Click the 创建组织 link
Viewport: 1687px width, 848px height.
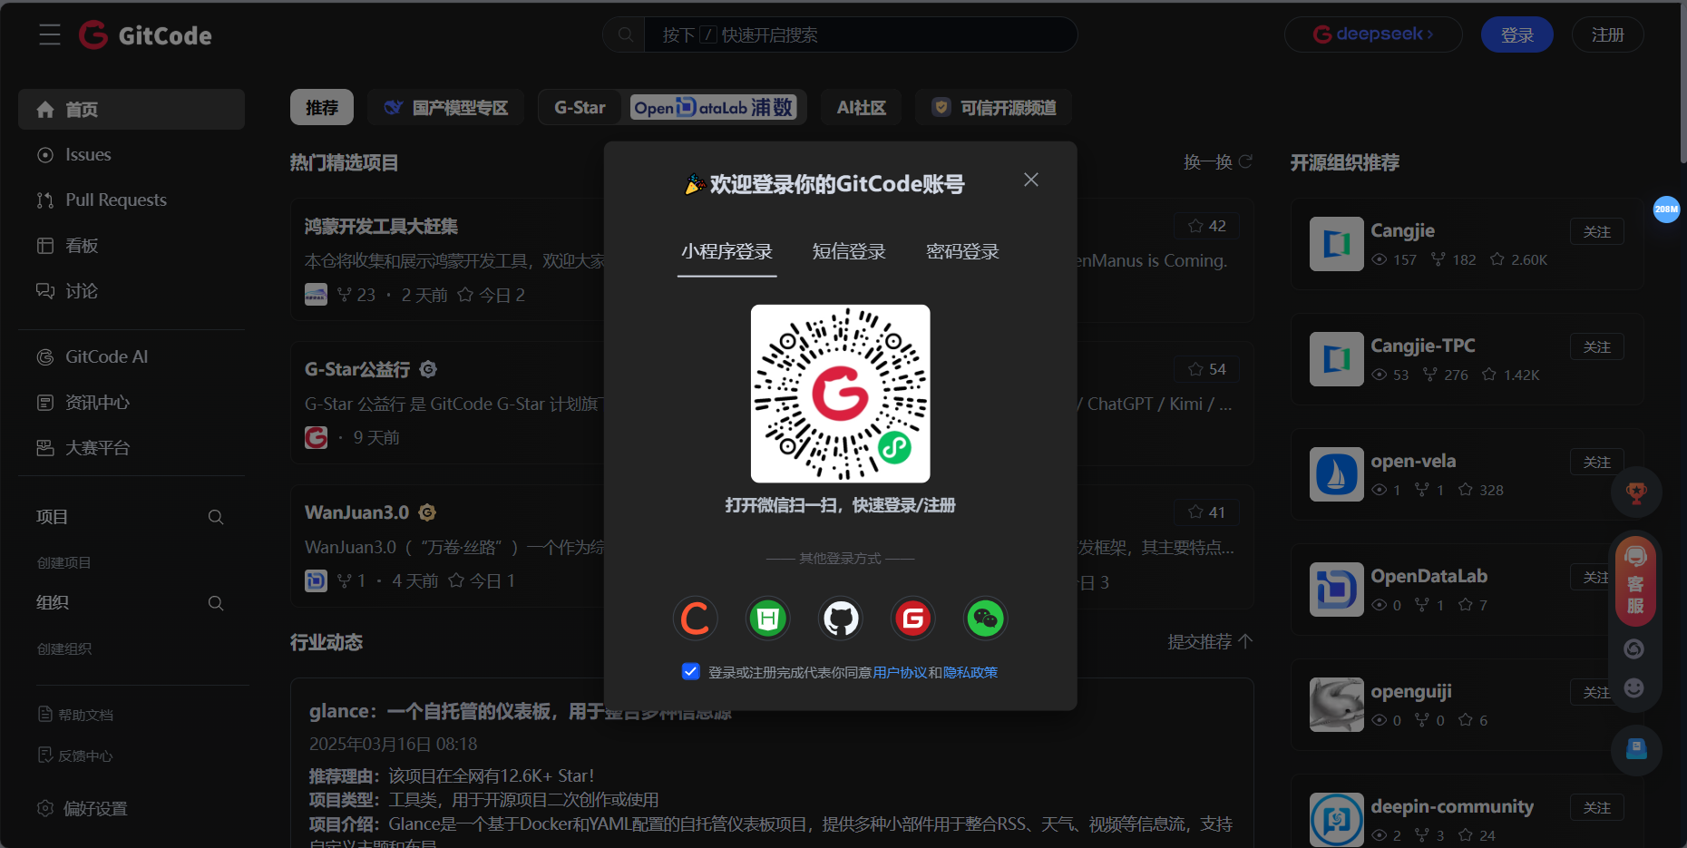(x=63, y=648)
